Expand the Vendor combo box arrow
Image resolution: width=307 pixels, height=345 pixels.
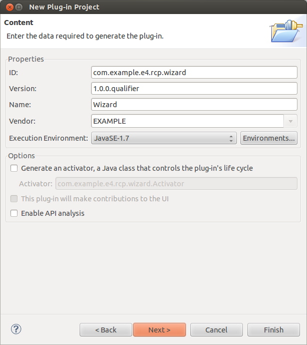(x=291, y=121)
